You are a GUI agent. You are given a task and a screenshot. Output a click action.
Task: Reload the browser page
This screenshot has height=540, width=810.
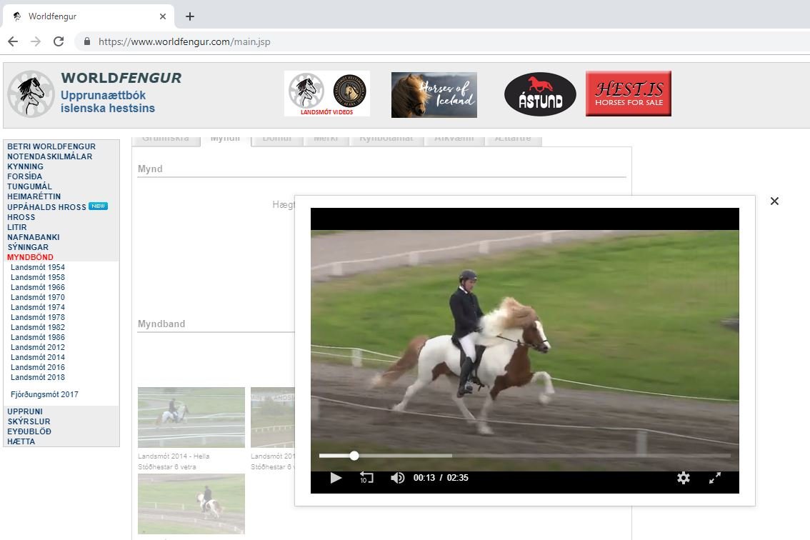point(59,41)
